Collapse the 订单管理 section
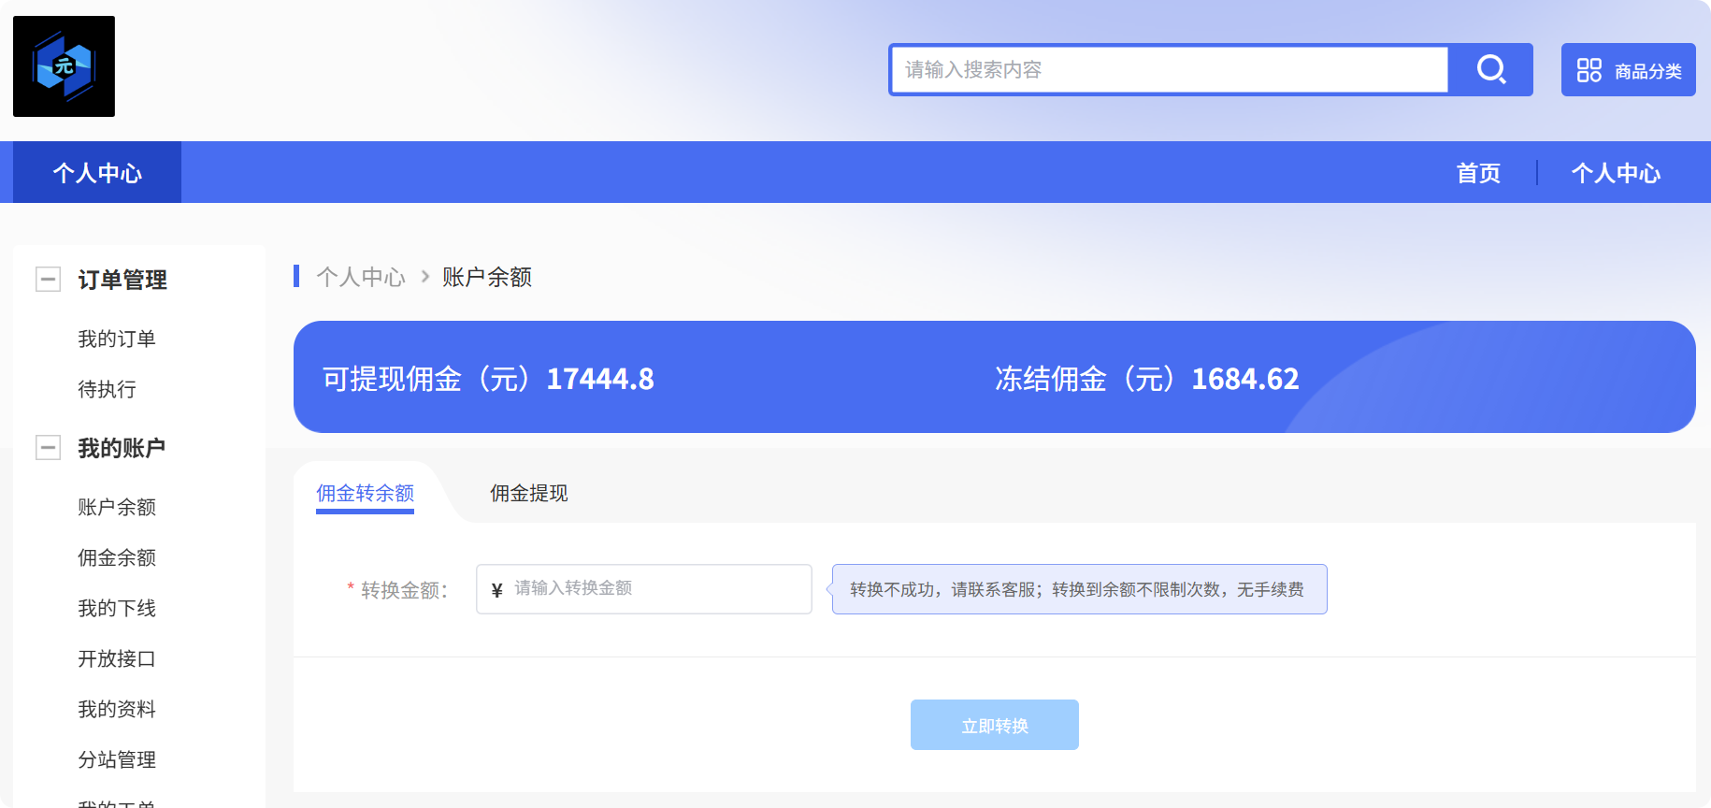 (48, 280)
